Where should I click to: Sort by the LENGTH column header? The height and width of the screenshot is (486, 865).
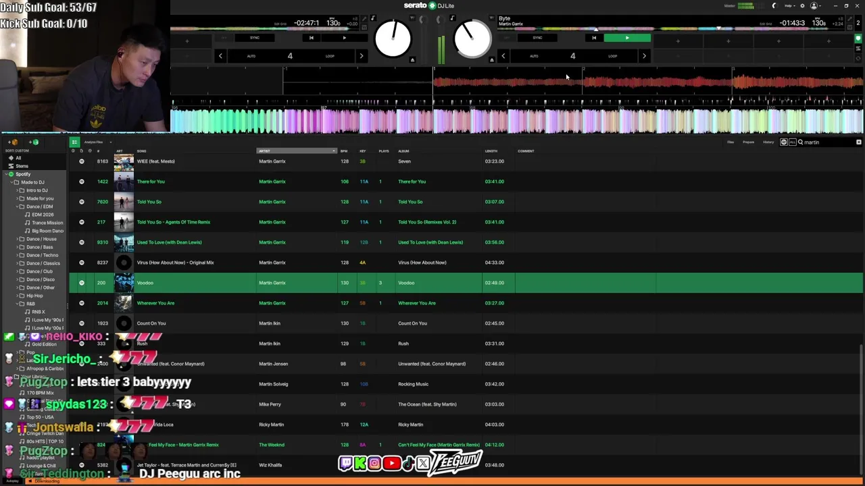click(x=491, y=151)
